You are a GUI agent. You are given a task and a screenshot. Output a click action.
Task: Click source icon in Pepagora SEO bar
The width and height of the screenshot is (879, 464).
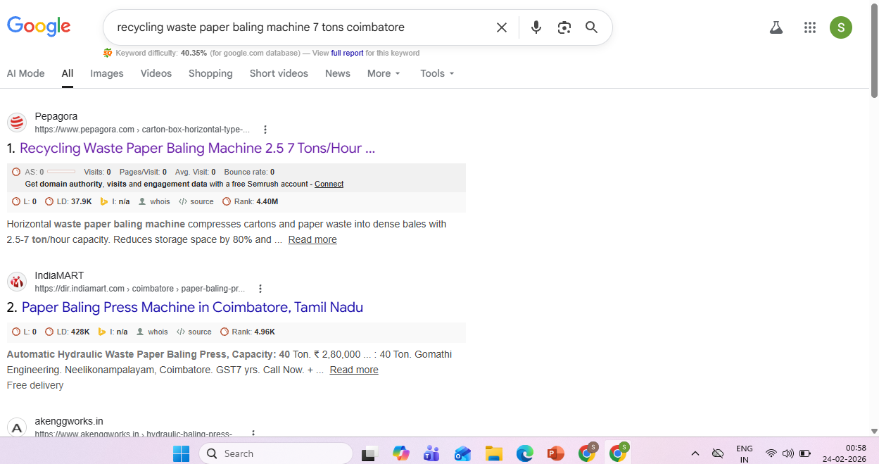coord(183,201)
